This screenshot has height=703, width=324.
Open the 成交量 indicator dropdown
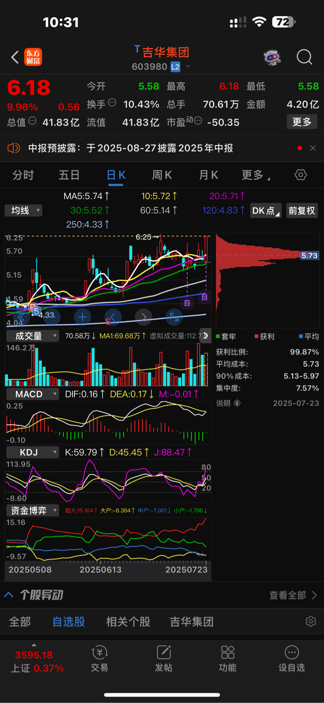point(32,336)
